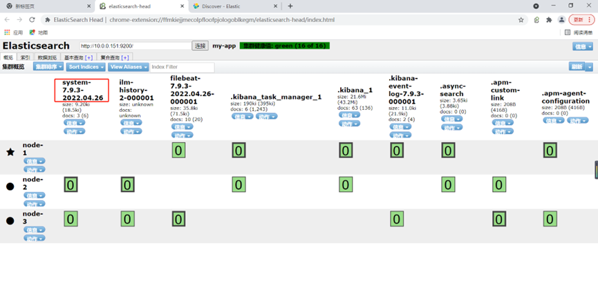
Task: Open the extensions puzzle icon
Action: (x=549, y=19)
